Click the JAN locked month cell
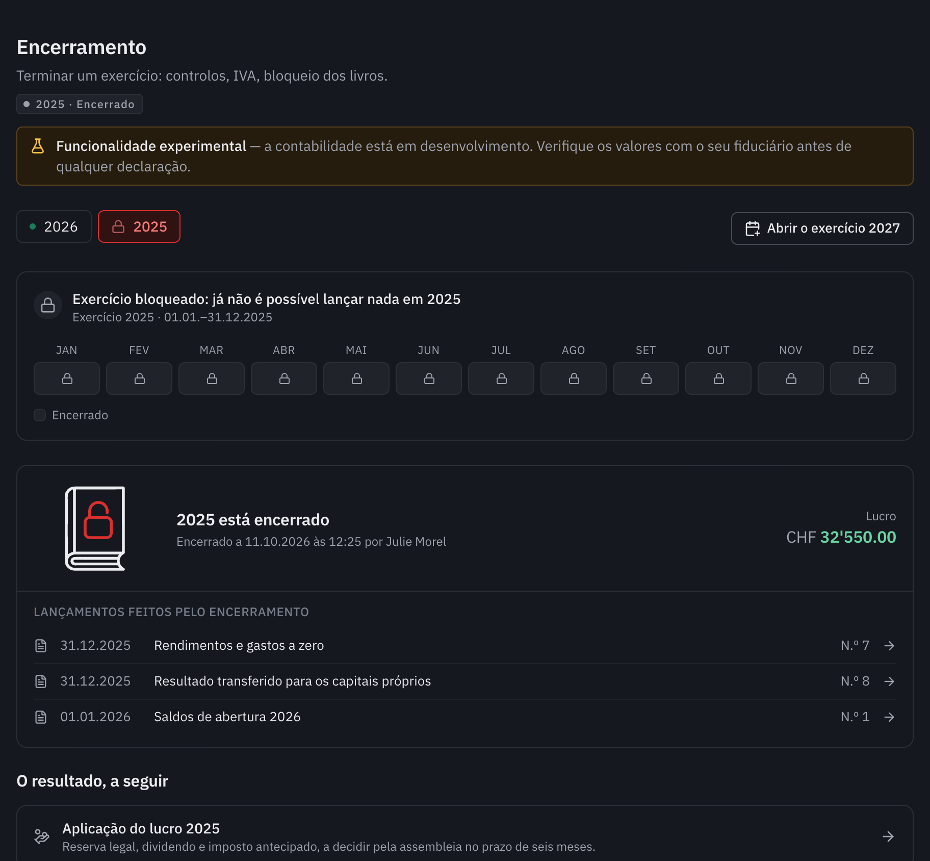 (x=67, y=378)
